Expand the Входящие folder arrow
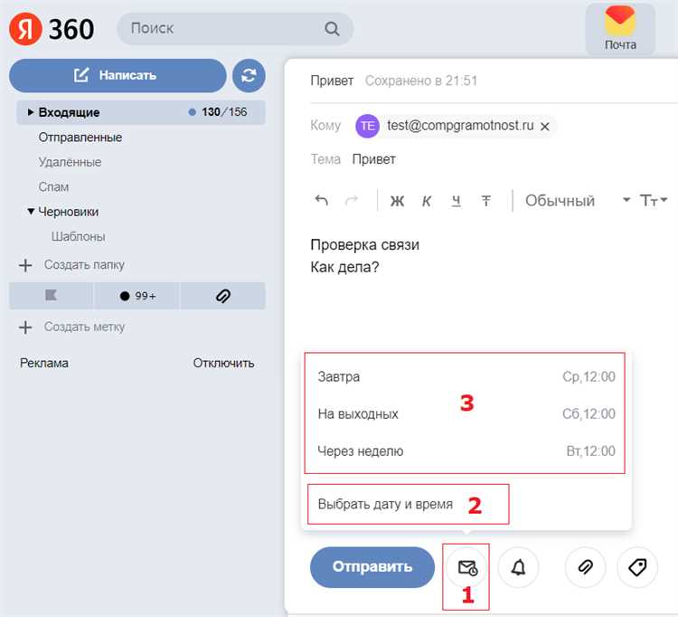678x617 pixels. (31, 112)
